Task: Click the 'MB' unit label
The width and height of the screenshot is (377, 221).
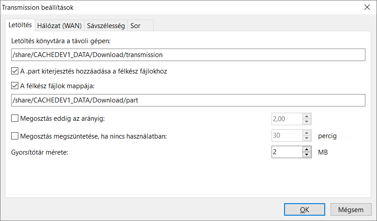Action: (x=323, y=152)
